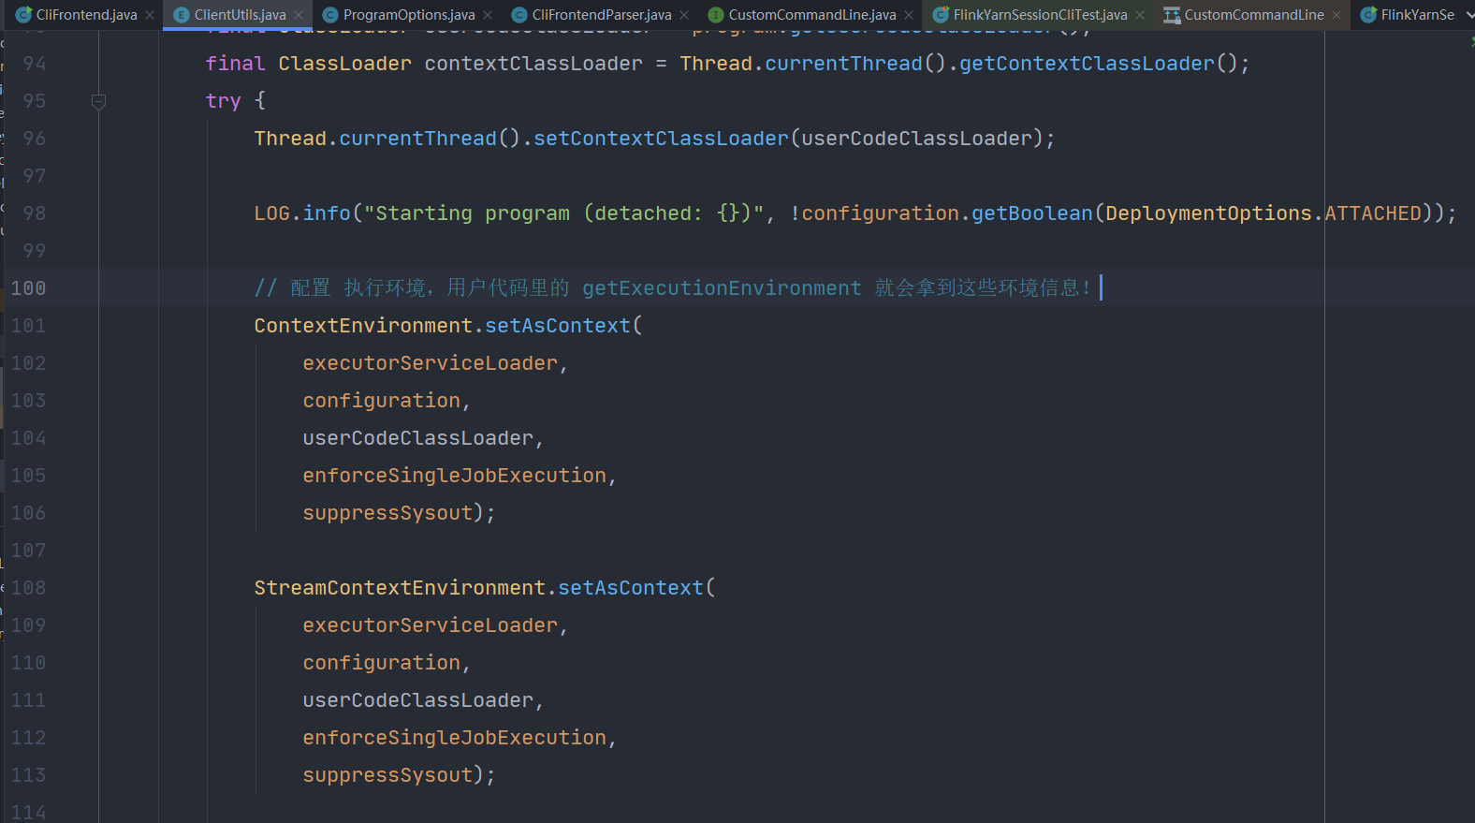The width and height of the screenshot is (1475, 823).
Task: Click 'enforceSingleJobExecution' on line 105
Action: tap(455, 476)
